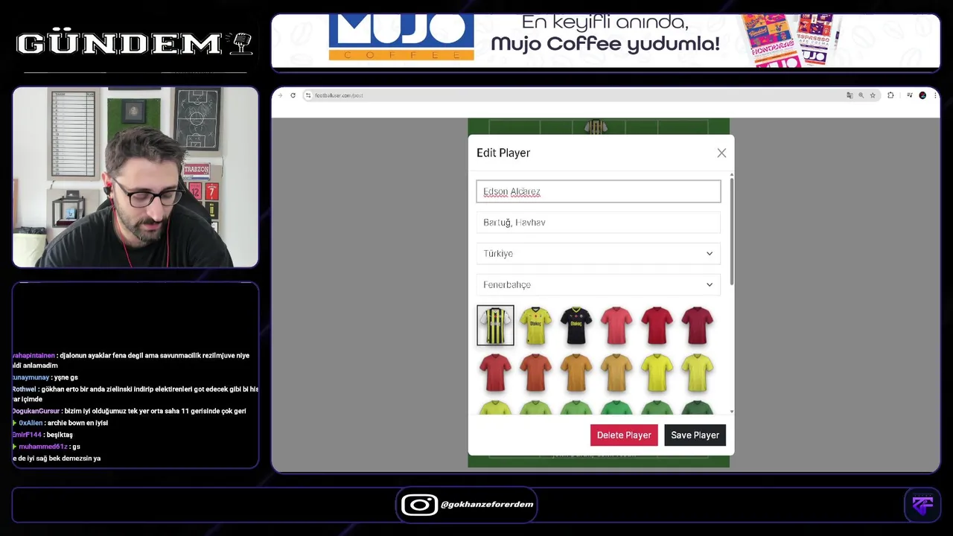The width and height of the screenshot is (953, 536).
Task: Choose the dark maroon jersey
Action: 697,325
